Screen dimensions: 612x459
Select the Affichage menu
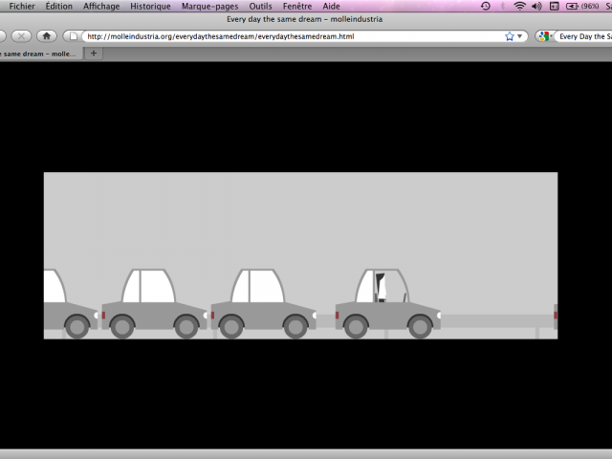(101, 6)
